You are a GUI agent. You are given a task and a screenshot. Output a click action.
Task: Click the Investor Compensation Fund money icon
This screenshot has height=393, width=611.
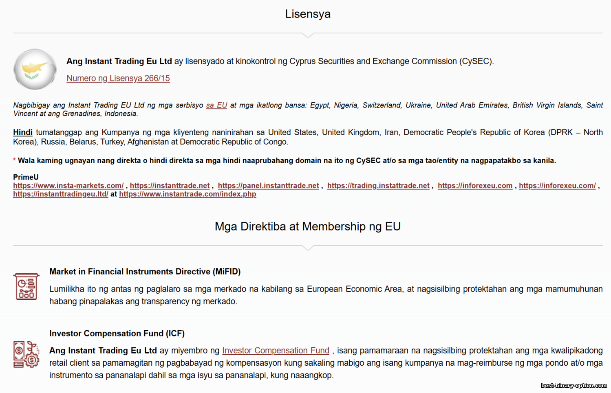click(26, 355)
